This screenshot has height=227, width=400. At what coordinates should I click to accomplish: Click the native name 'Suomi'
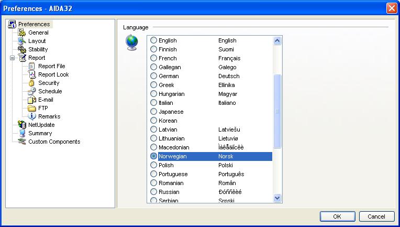coord(226,49)
